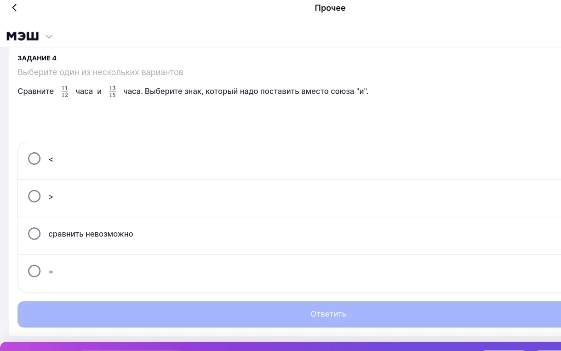Click the fraction 13/15 in the question

[113, 92]
